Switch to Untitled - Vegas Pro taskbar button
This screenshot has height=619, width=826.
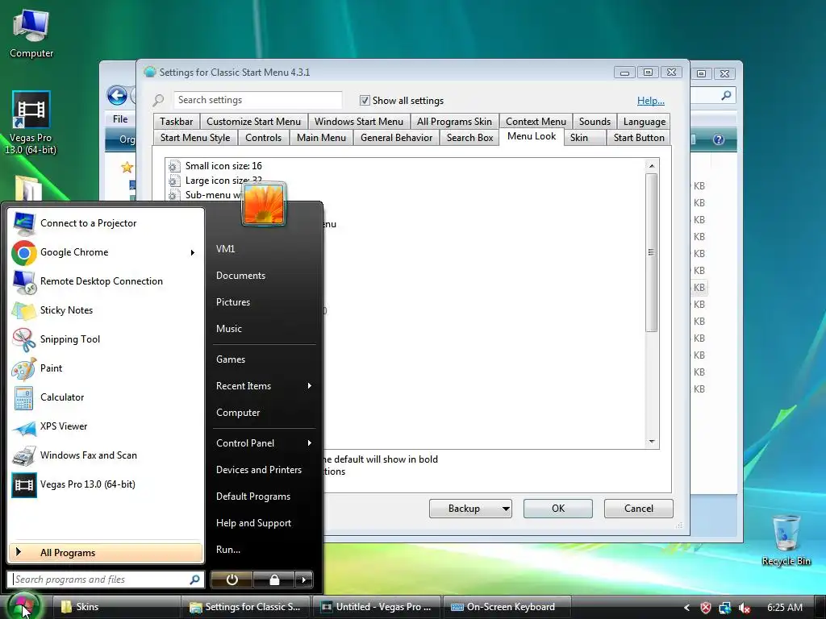click(x=376, y=607)
